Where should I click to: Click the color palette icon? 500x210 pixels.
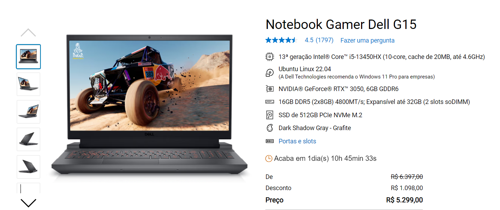pos(270,128)
